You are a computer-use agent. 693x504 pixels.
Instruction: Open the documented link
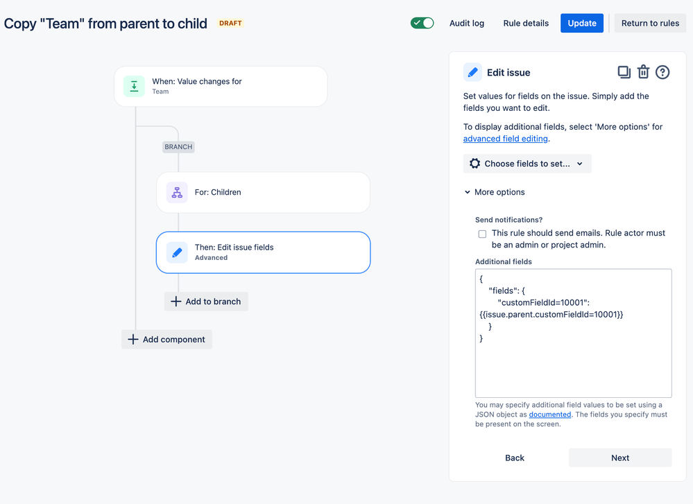(x=550, y=415)
